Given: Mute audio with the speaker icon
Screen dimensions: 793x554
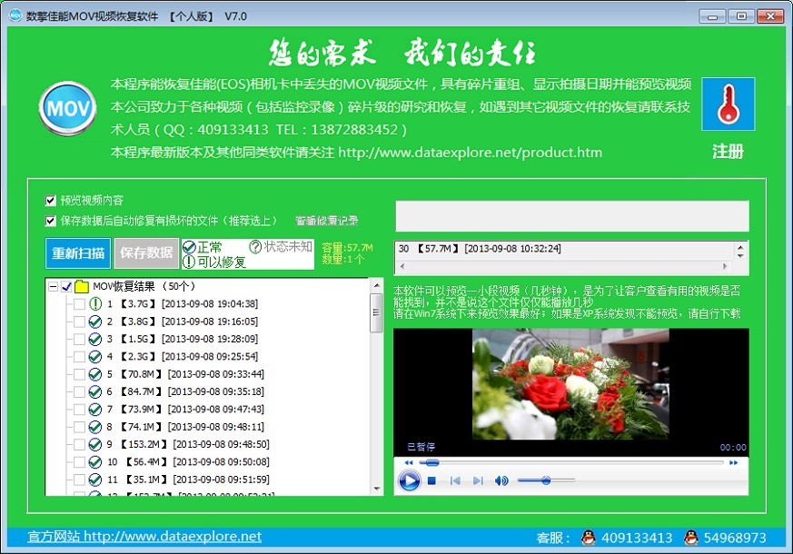Looking at the screenshot, I should coord(501,480).
